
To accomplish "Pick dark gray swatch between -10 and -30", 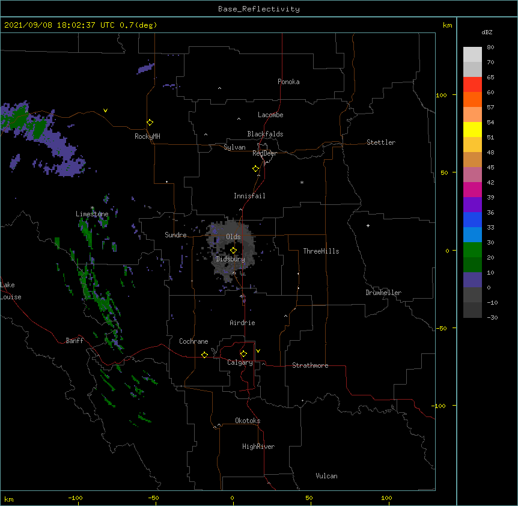I will point(472,310).
